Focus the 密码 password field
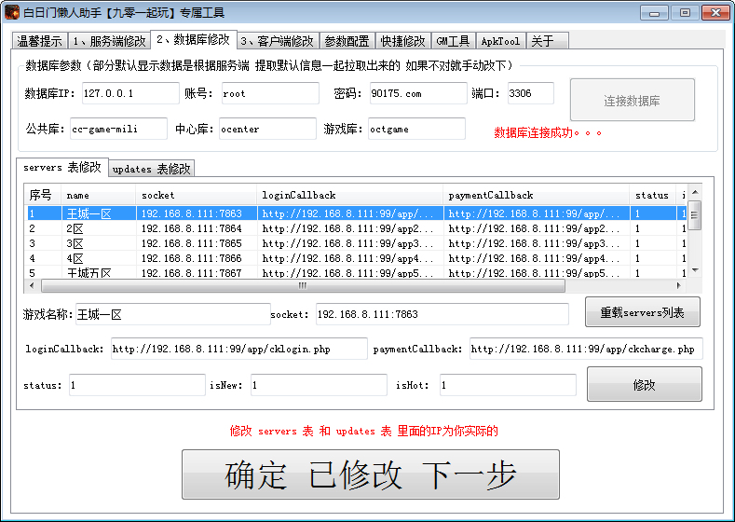Image resolution: width=735 pixels, height=522 pixels. click(x=416, y=93)
